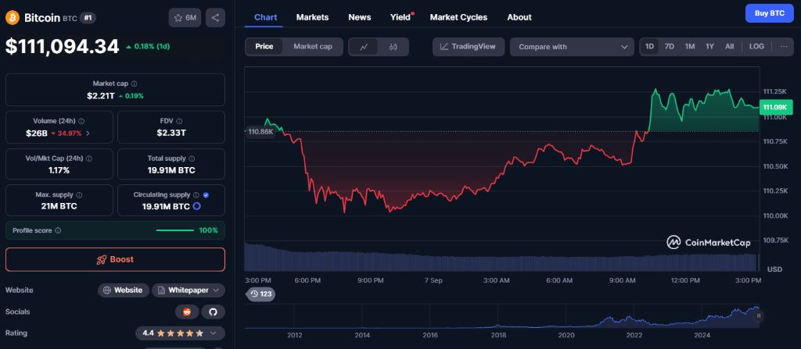Click circular supply progress ring icon
Viewport: 801px width, 349px height.
click(x=196, y=207)
